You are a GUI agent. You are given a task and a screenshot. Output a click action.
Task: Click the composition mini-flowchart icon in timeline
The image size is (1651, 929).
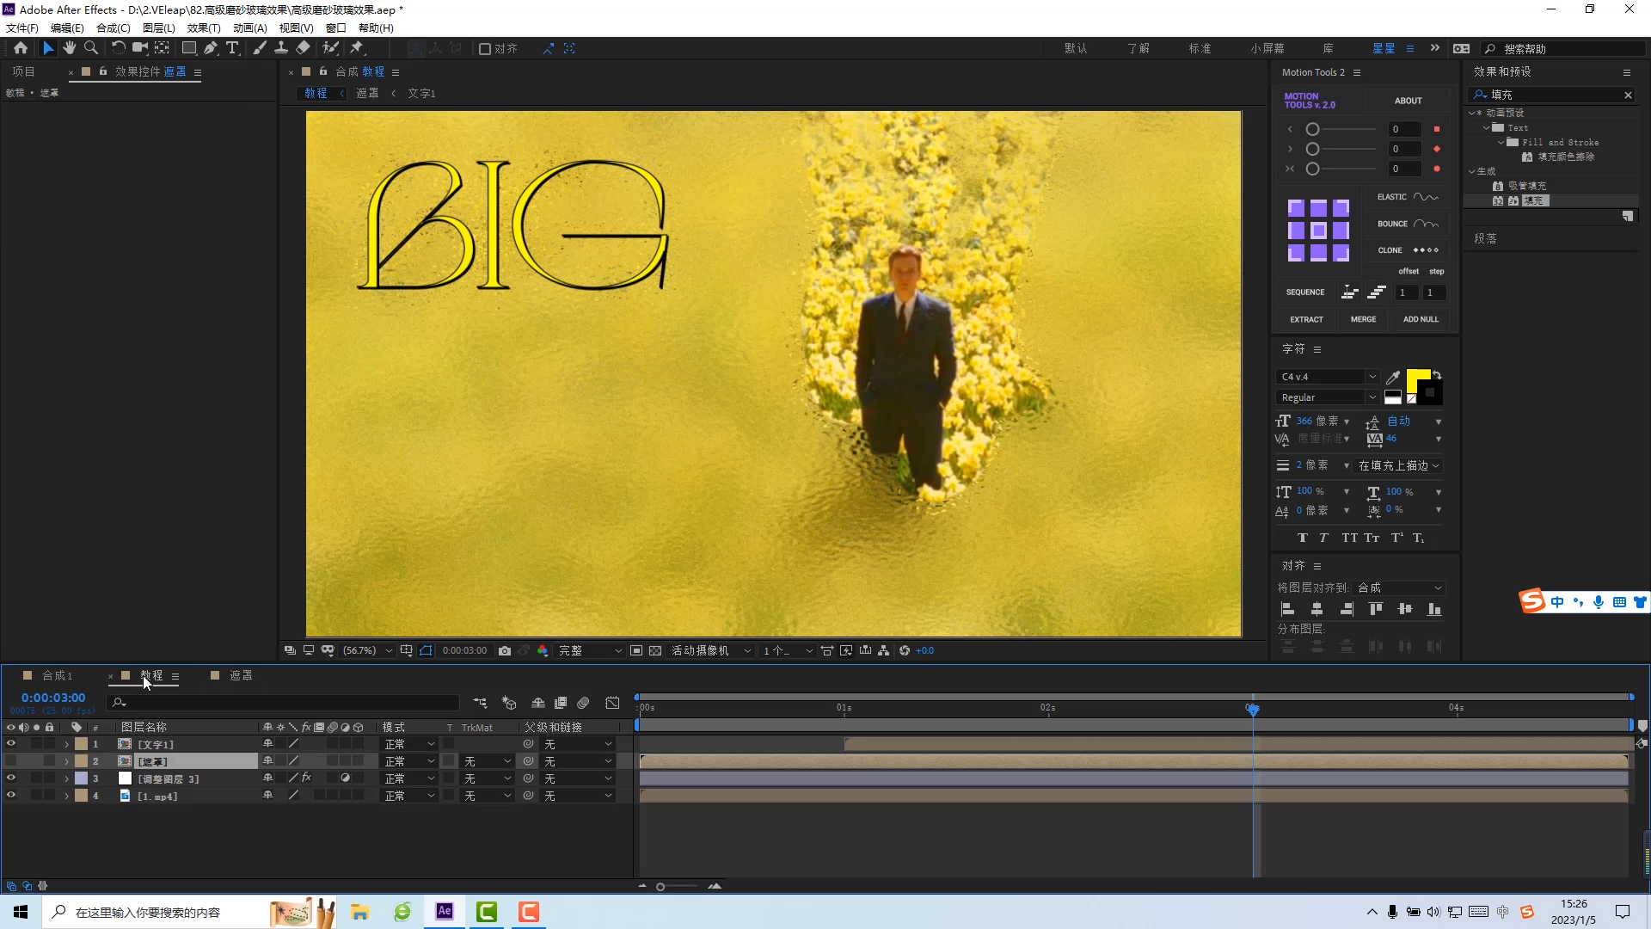[480, 704]
